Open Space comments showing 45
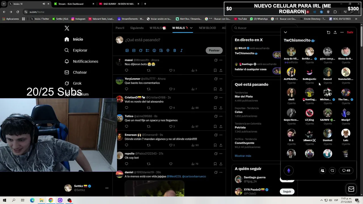The width and height of the screenshot is (363, 204). (346, 171)
